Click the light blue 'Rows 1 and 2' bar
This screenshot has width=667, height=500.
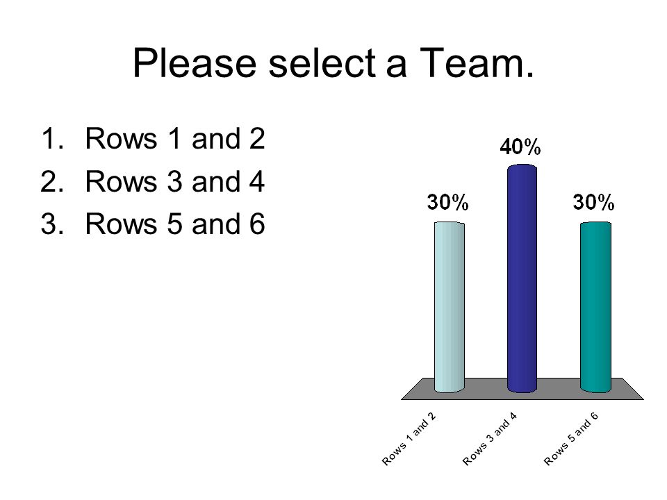(x=450, y=306)
